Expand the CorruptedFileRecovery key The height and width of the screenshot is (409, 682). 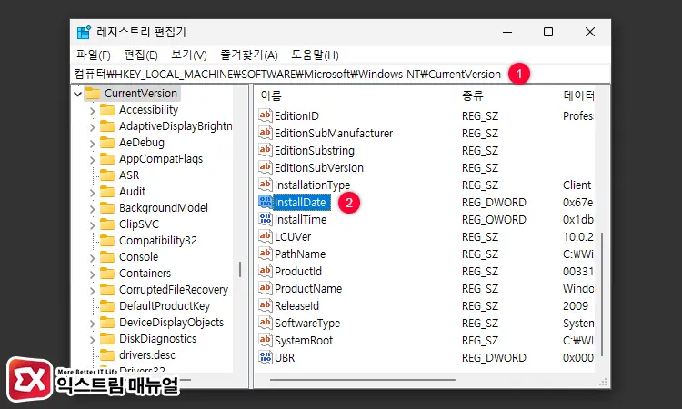coord(92,290)
